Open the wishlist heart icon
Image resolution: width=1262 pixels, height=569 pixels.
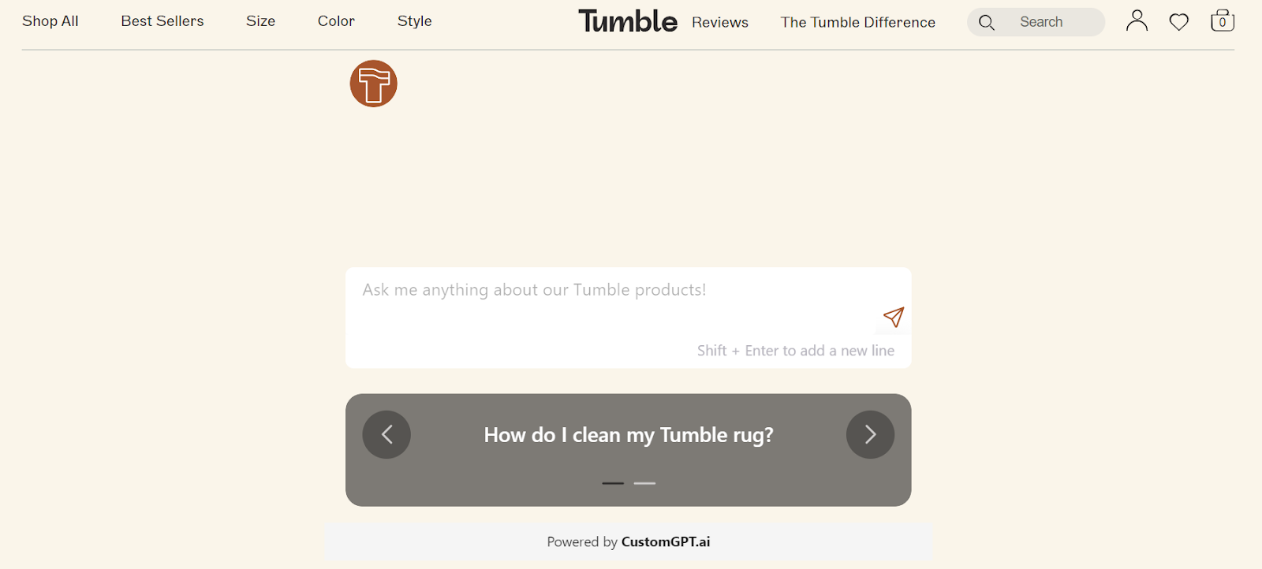[1179, 22]
